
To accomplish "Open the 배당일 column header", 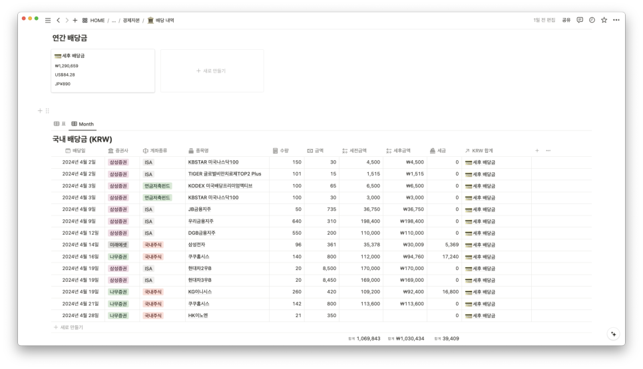I will (x=75, y=151).
